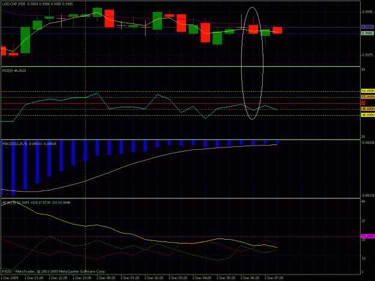
Task: Click the 20 value on RSI scale
Action: point(363,137)
